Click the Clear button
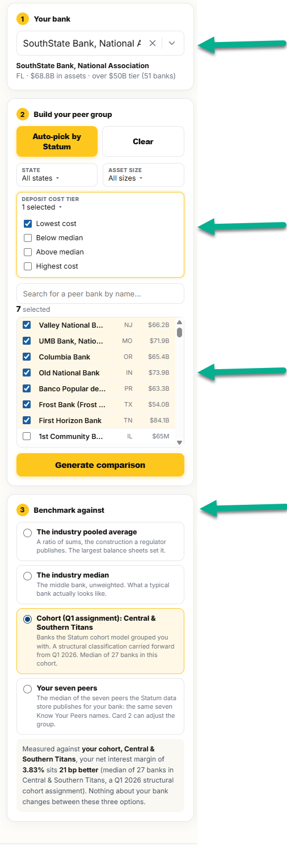The height and width of the screenshot is (845, 287). tap(143, 141)
